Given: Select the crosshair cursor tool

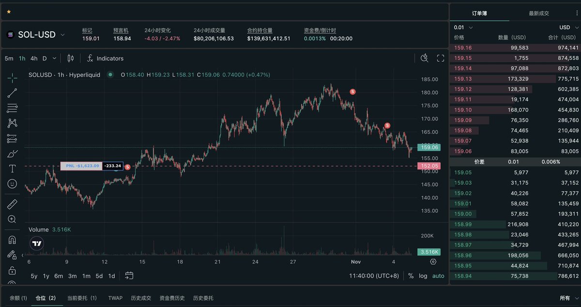Looking at the screenshot, I should (12, 77).
